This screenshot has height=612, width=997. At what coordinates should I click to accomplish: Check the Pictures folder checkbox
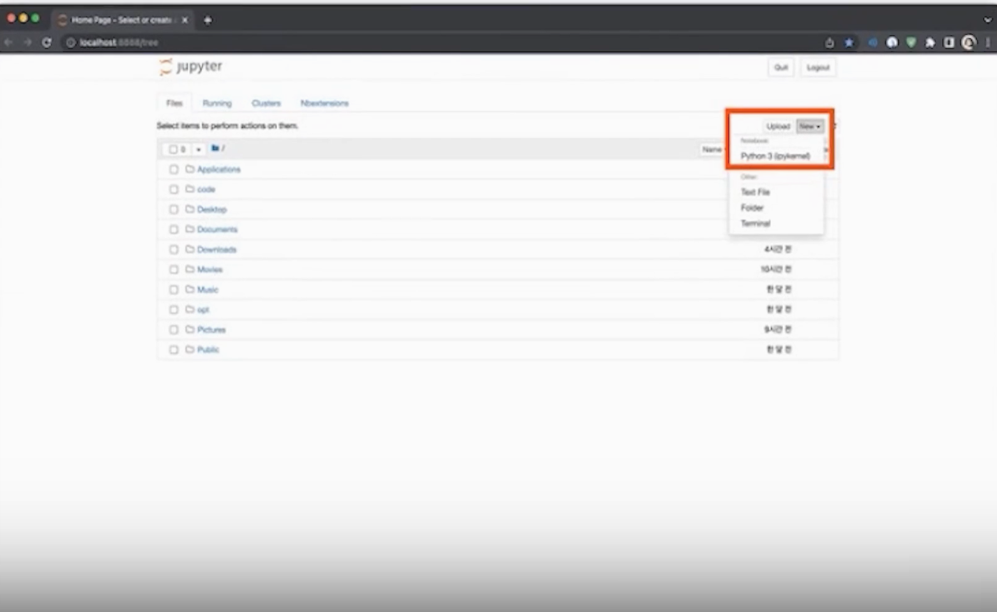pyautogui.click(x=174, y=329)
